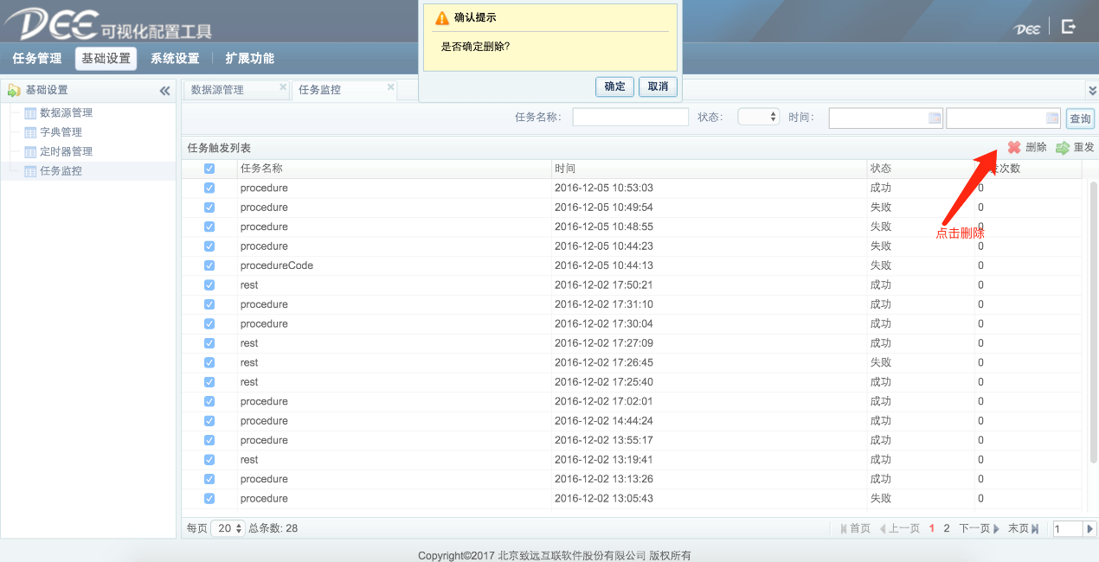Open calendar picker for end time field
Viewport: 1099px width, 562px height.
point(1052,118)
